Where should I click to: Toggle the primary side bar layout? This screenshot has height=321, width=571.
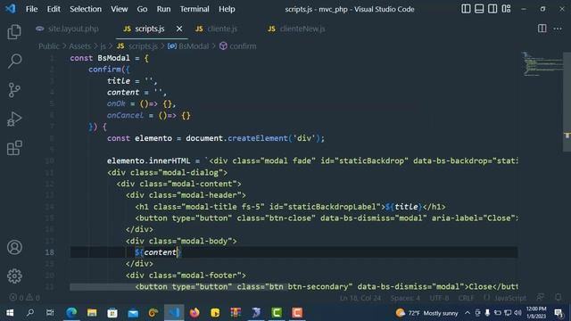[466, 9]
